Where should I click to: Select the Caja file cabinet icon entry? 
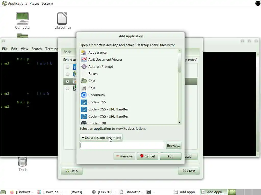click(84, 88)
